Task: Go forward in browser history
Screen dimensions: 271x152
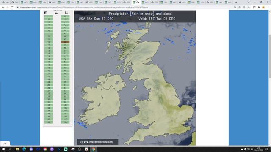Action: [x=8, y=8]
